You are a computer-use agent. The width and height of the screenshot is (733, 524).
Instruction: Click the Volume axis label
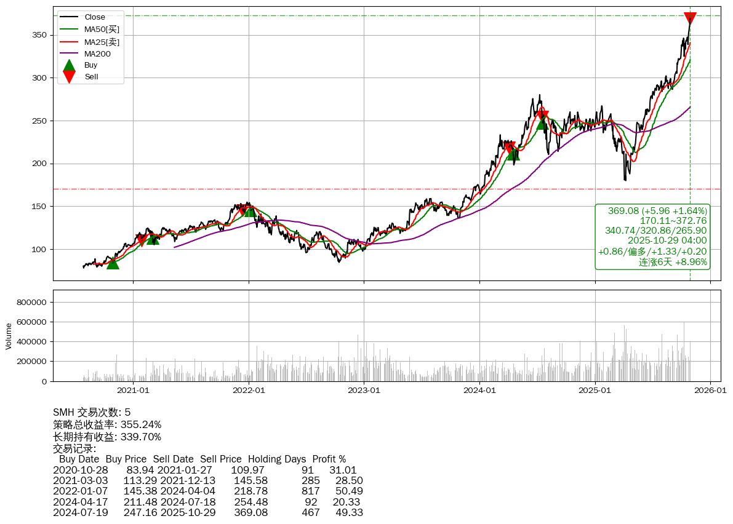pos(9,336)
